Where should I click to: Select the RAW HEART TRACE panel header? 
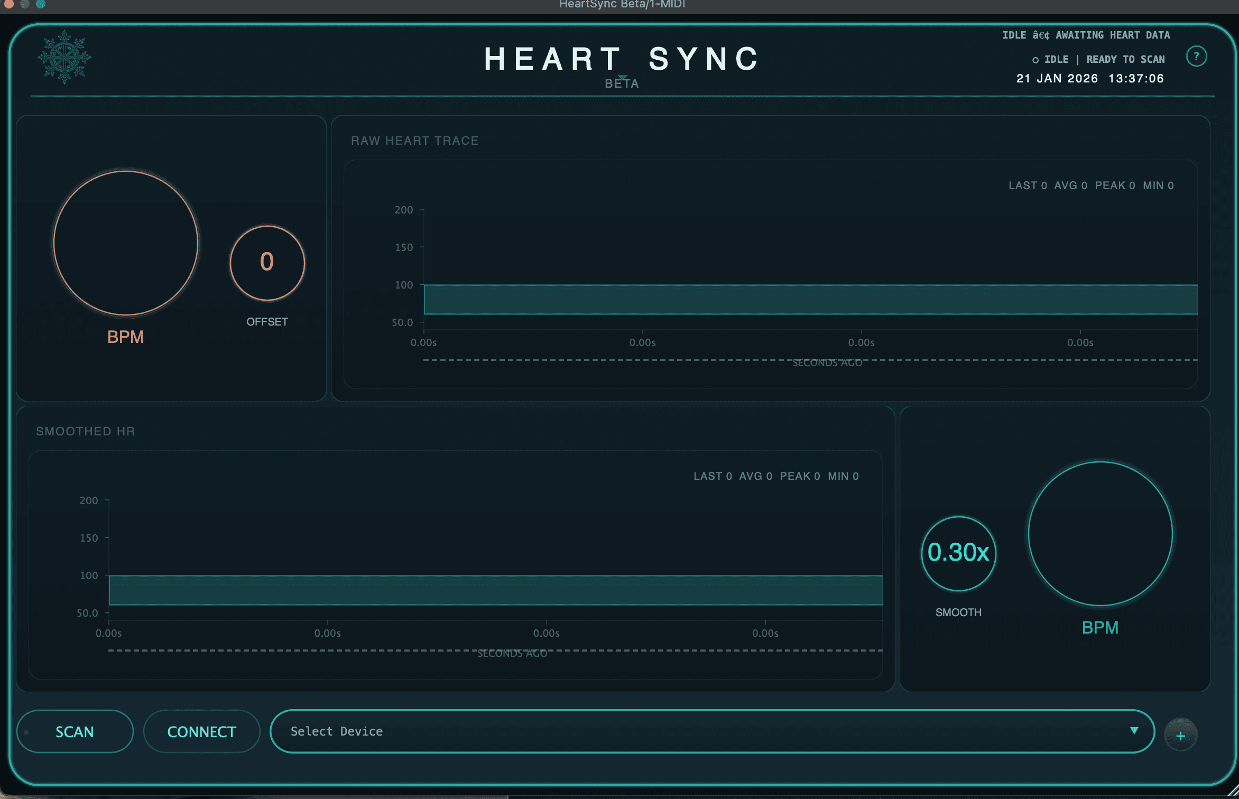[x=414, y=141]
